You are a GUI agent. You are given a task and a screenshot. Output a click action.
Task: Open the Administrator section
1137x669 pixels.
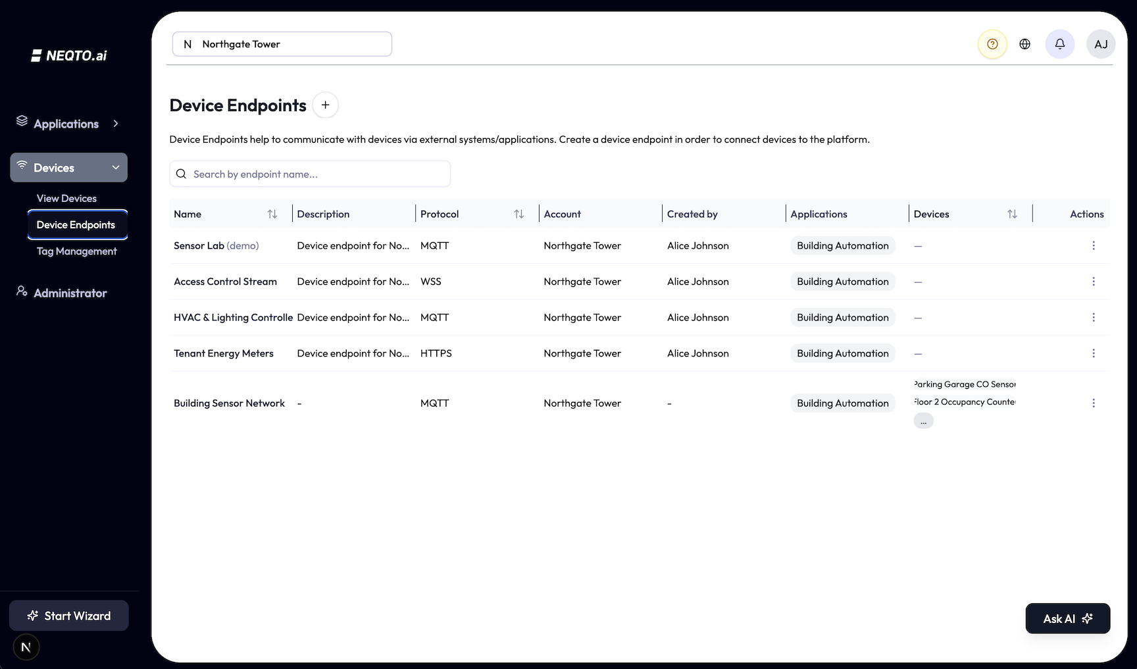70,293
